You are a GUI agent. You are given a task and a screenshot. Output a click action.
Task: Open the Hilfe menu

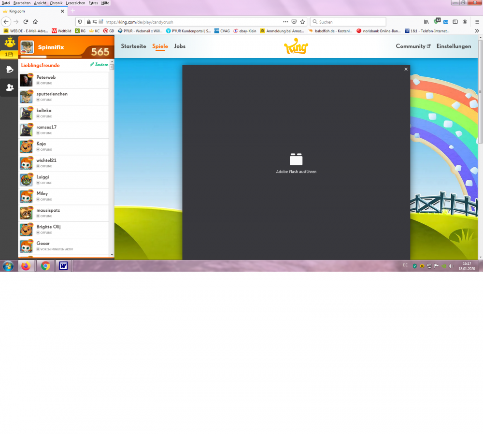[105, 3]
